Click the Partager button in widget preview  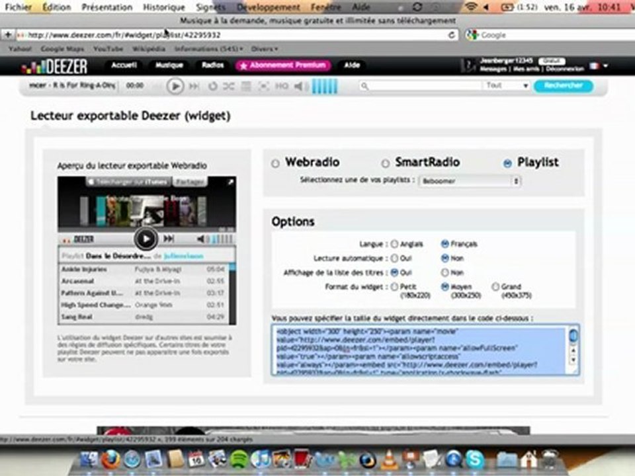(x=190, y=182)
